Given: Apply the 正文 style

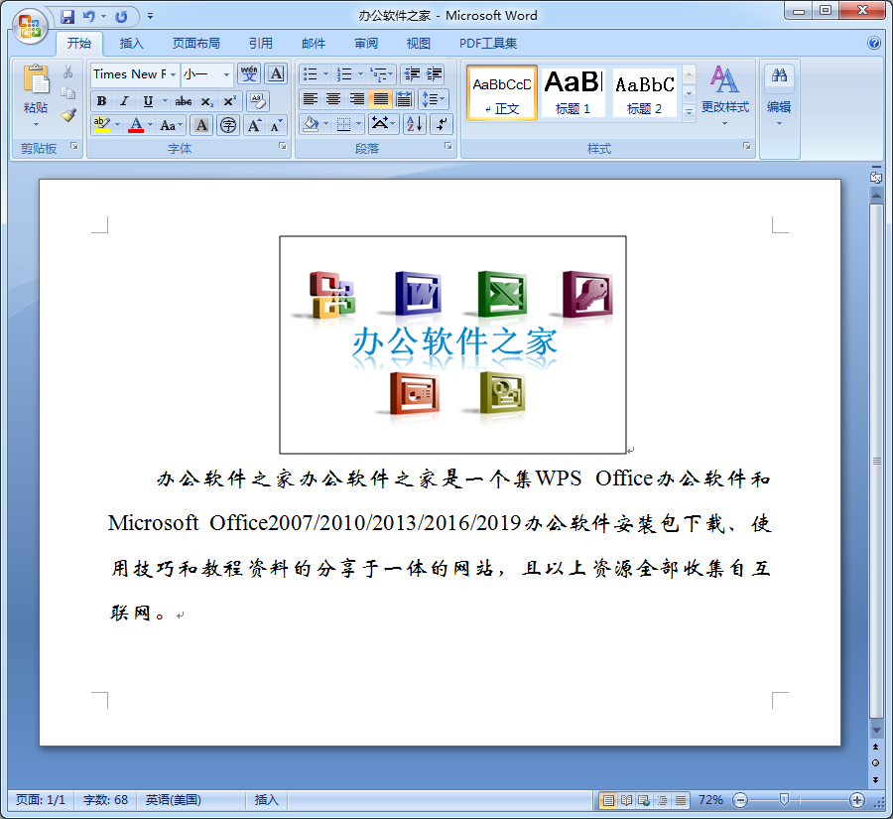Looking at the screenshot, I should (502, 93).
